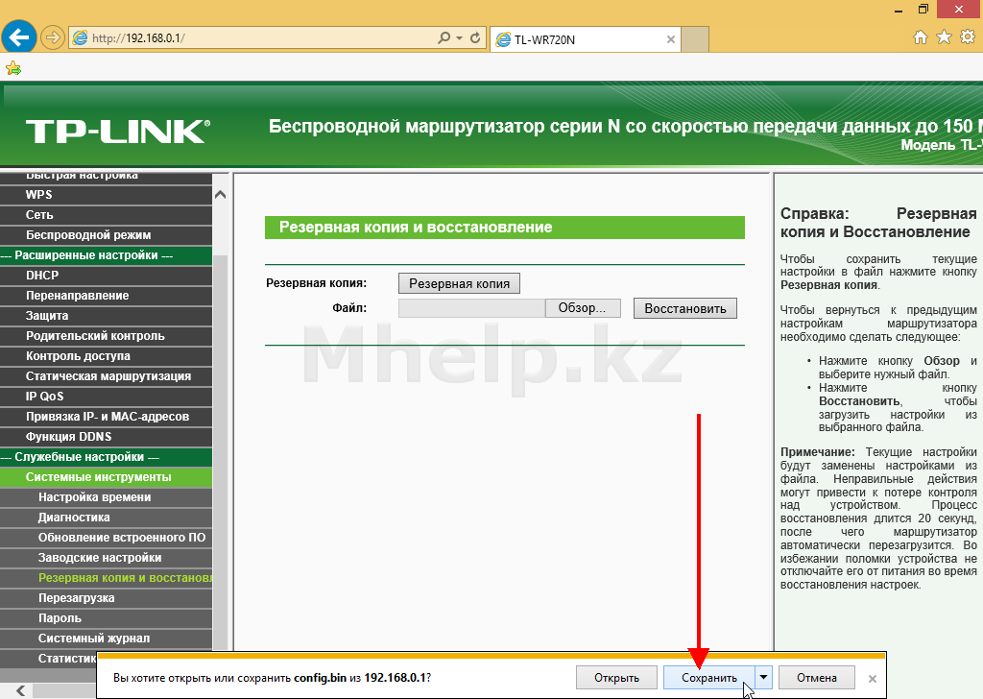
Task: Click Сохранить to save config.bin
Action: point(709,678)
